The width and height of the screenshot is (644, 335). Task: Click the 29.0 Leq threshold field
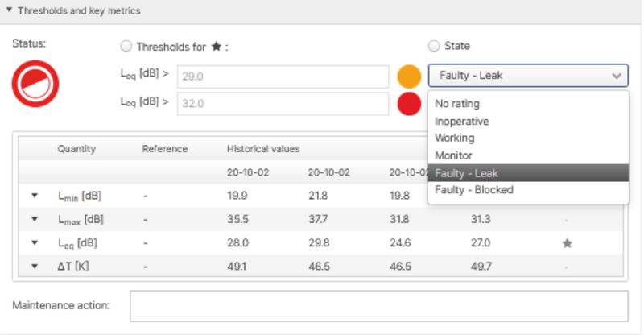click(x=283, y=77)
